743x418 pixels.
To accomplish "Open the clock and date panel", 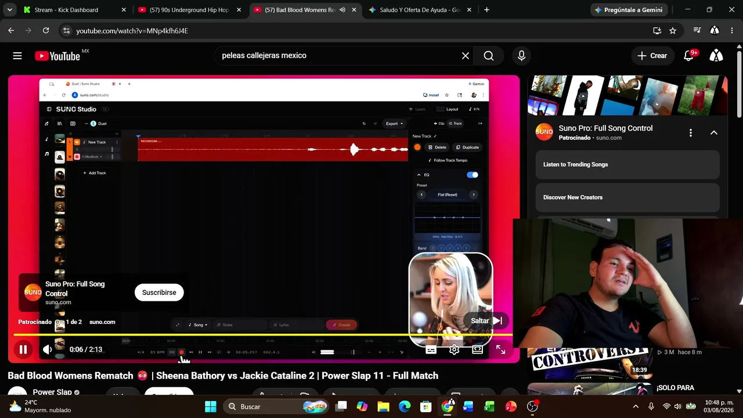I will coord(719,406).
